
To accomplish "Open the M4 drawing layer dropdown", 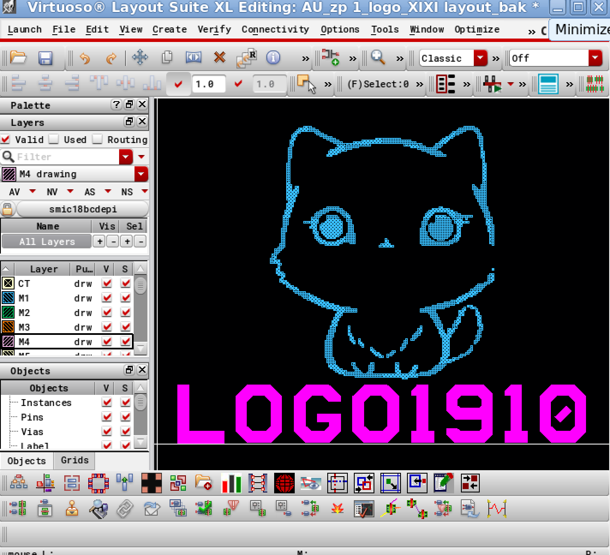I will tap(141, 174).
